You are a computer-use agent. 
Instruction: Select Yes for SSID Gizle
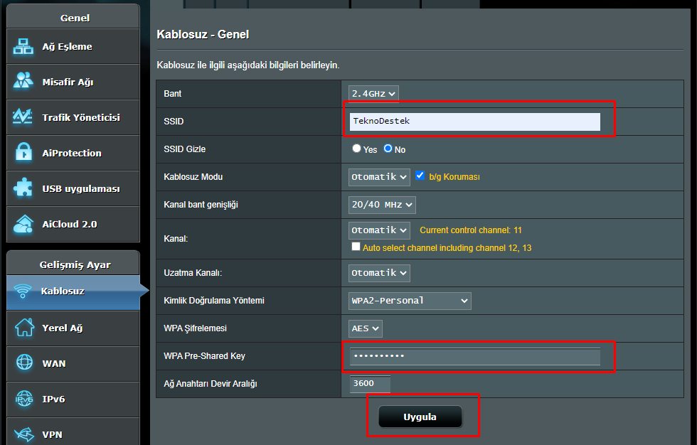pyautogui.click(x=356, y=149)
